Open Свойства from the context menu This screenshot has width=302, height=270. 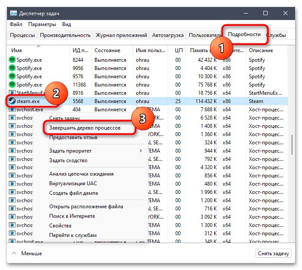[x=60, y=225]
